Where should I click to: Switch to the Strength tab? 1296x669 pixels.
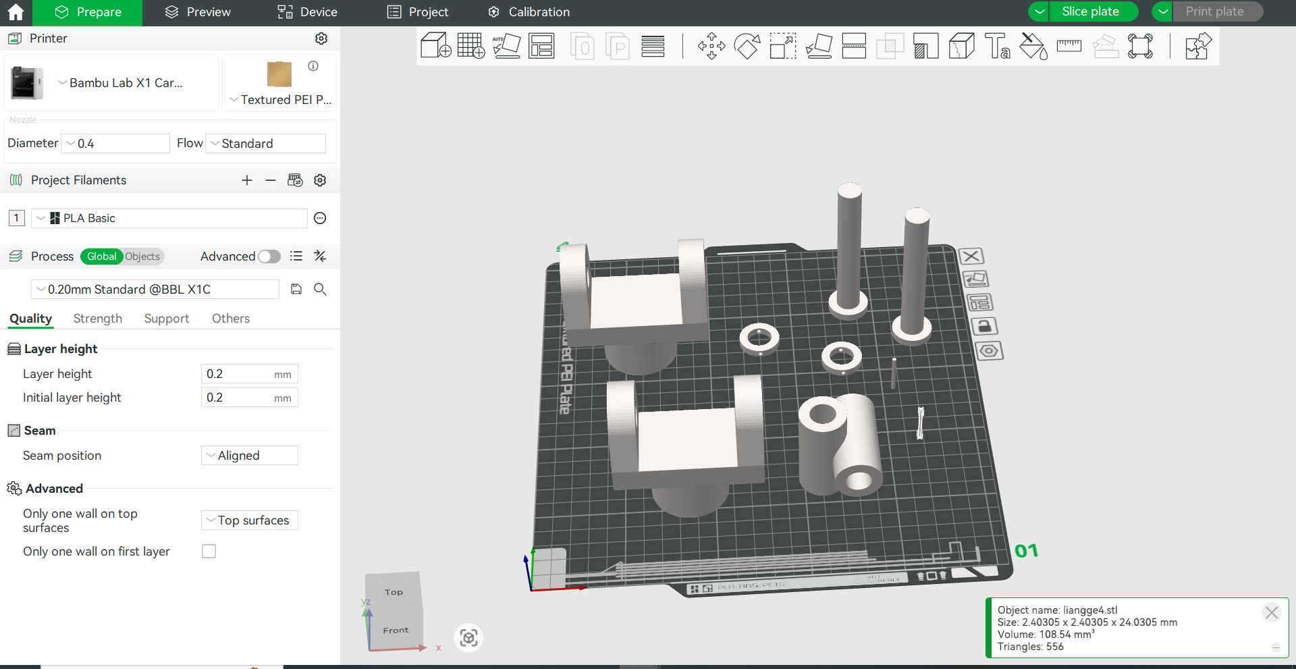pos(98,319)
